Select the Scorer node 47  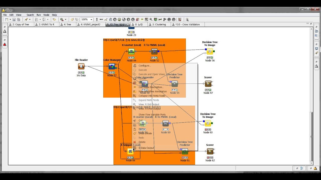[x=208, y=84]
